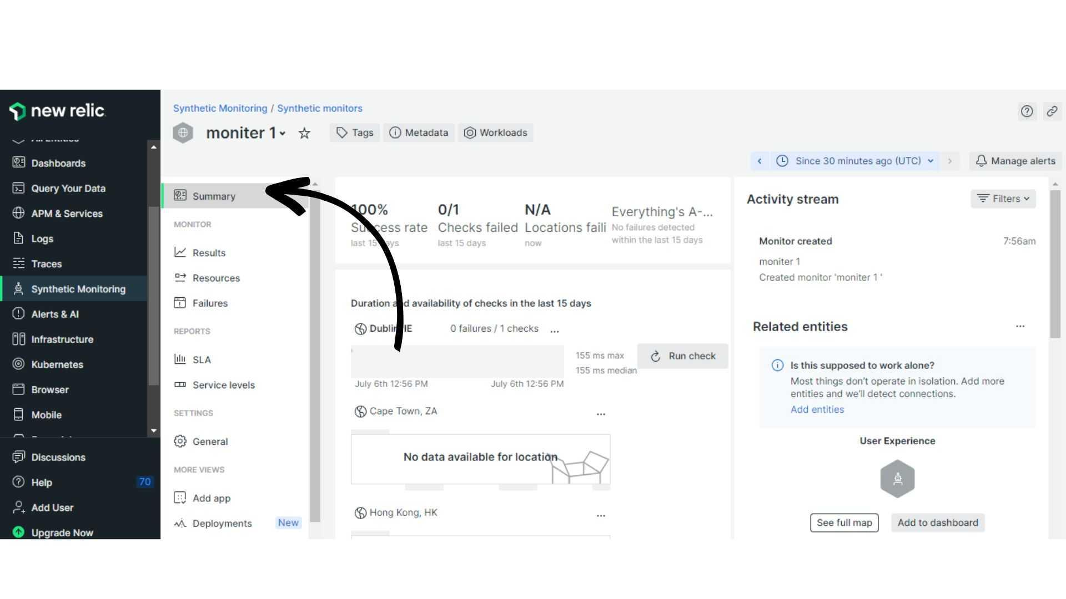The image size is (1066, 599).
Task: Expand the moniter 1 title dropdown
Action: [283, 133]
